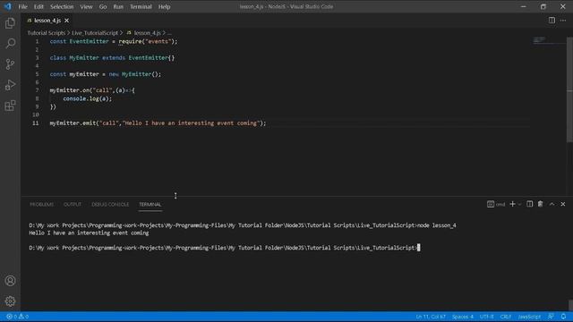
Task: Click the feedback icon in status bar
Action: (551, 317)
